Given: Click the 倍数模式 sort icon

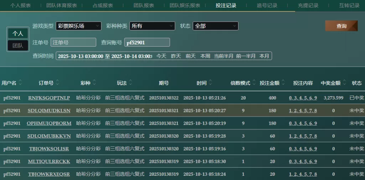Looking at the screenshot, I should tap(254, 83).
